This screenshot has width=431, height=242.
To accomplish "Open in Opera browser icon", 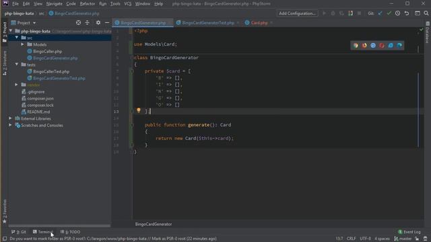I will 382,46.
